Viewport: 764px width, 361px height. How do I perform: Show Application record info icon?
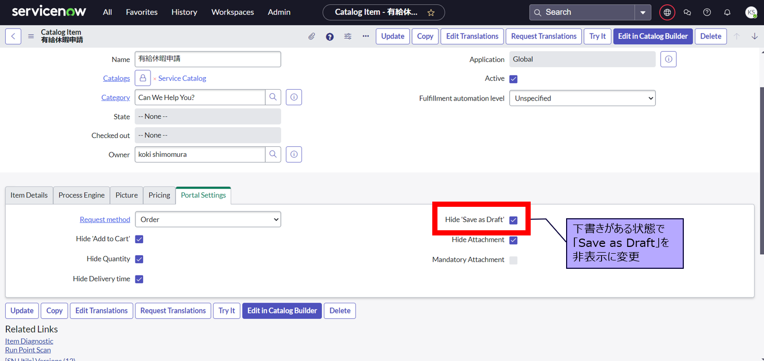point(669,59)
